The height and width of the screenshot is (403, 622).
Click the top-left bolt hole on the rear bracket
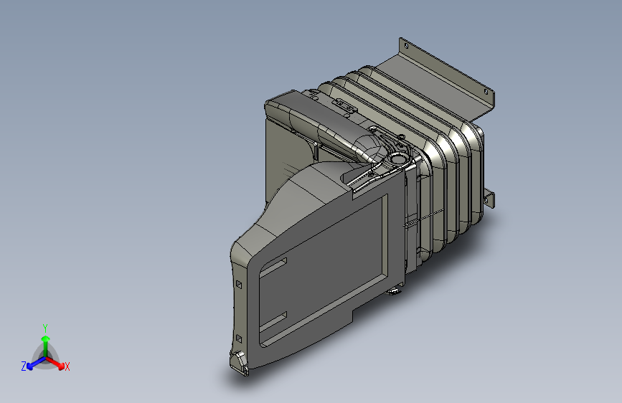406,47
